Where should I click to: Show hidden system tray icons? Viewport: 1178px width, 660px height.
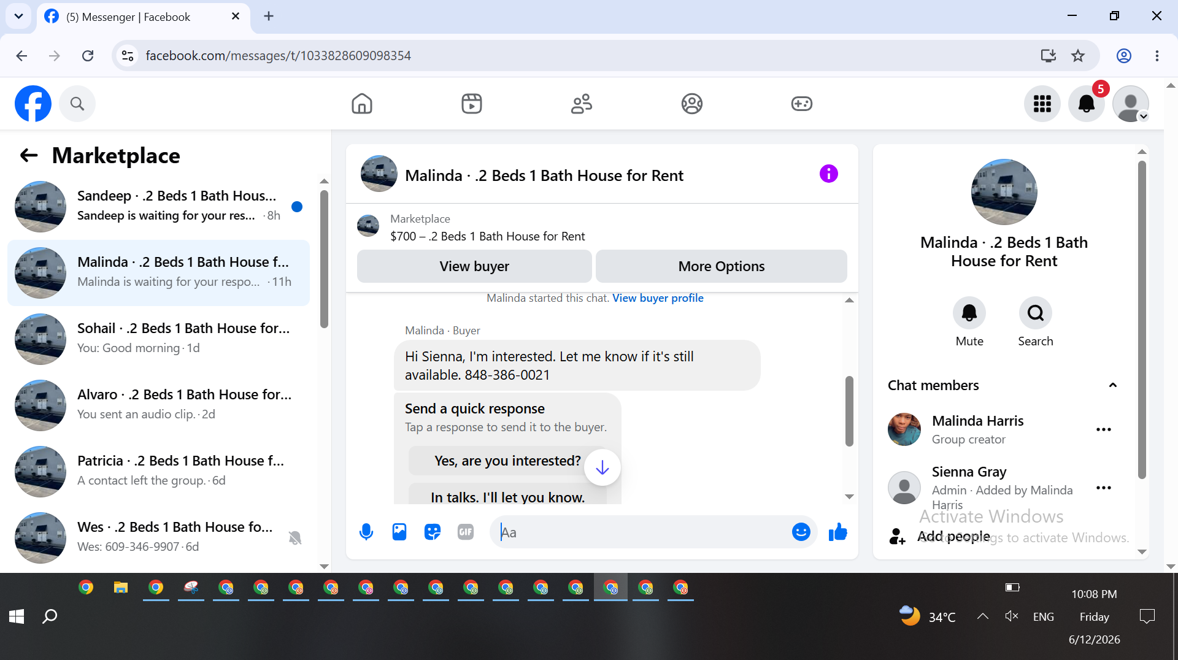(983, 616)
